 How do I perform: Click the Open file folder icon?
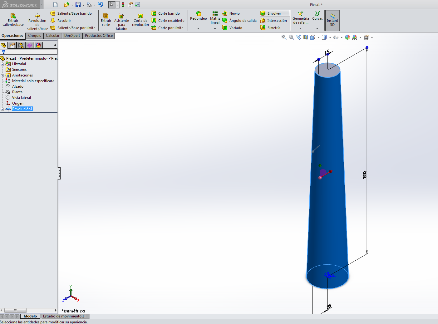[66, 5]
